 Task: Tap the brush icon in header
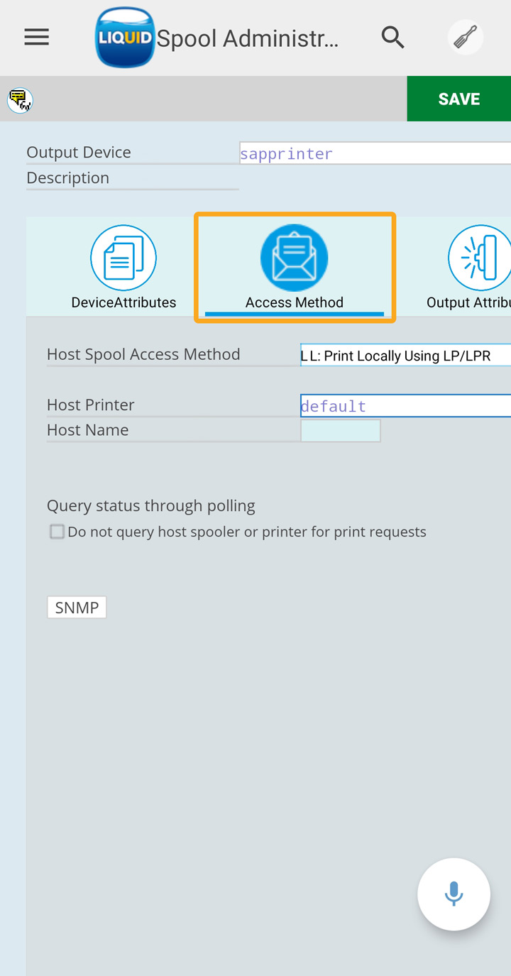pyautogui.click(x=466, y=38)
